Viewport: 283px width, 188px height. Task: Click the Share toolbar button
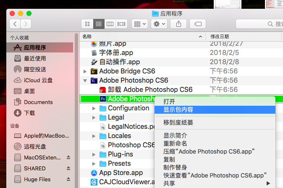tap(178, 24)
